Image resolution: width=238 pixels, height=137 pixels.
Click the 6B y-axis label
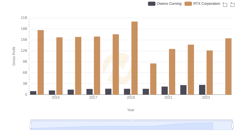tap(25, 73)
